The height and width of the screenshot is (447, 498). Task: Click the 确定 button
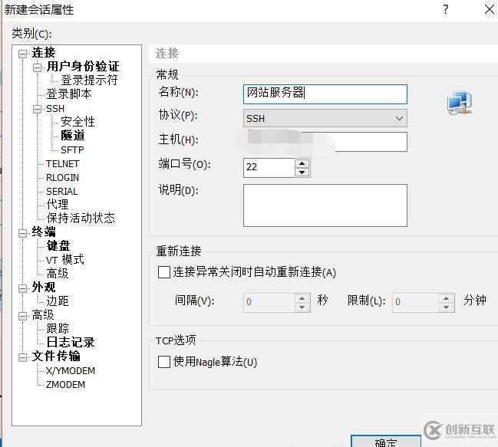(386, 442)
